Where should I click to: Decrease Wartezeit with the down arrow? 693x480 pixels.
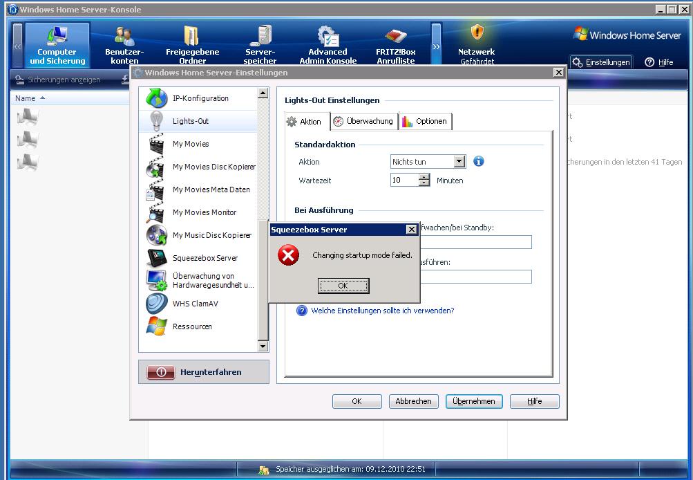(x=424, y=183)
